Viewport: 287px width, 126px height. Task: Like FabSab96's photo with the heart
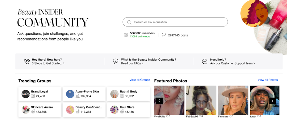pyautogui.click(x=200, y=116)
